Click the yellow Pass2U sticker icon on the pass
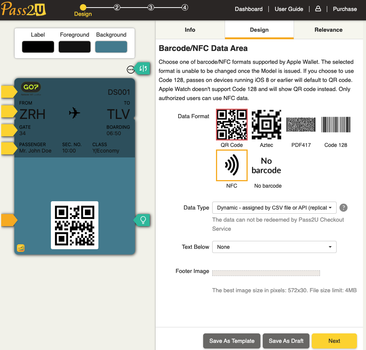The image size is (366, 350). 21,248
